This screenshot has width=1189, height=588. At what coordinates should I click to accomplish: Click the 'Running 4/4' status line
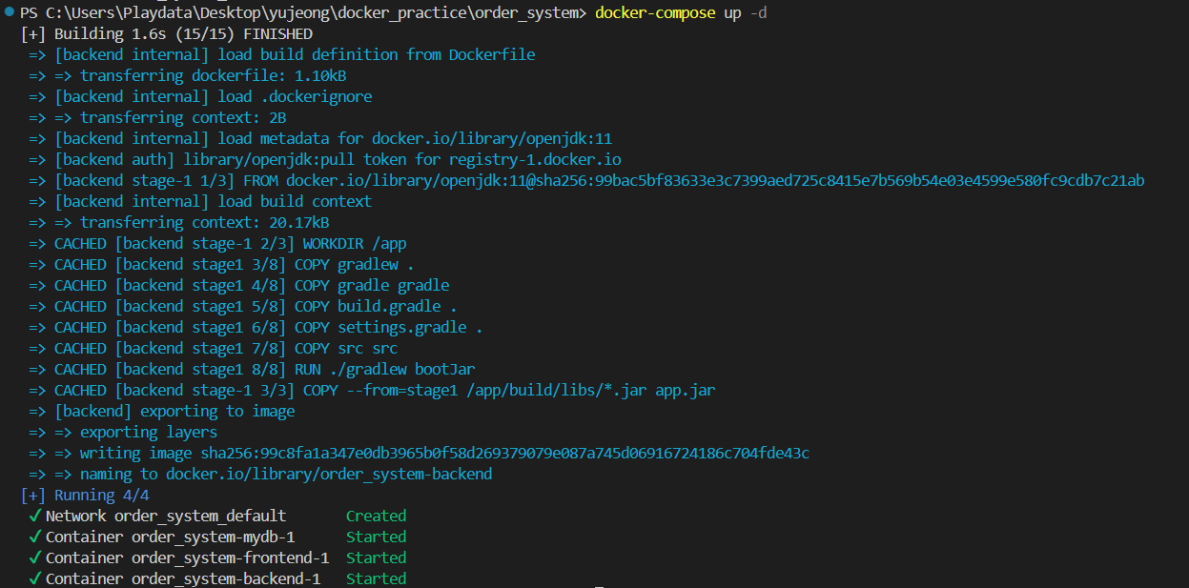(84, 496)
